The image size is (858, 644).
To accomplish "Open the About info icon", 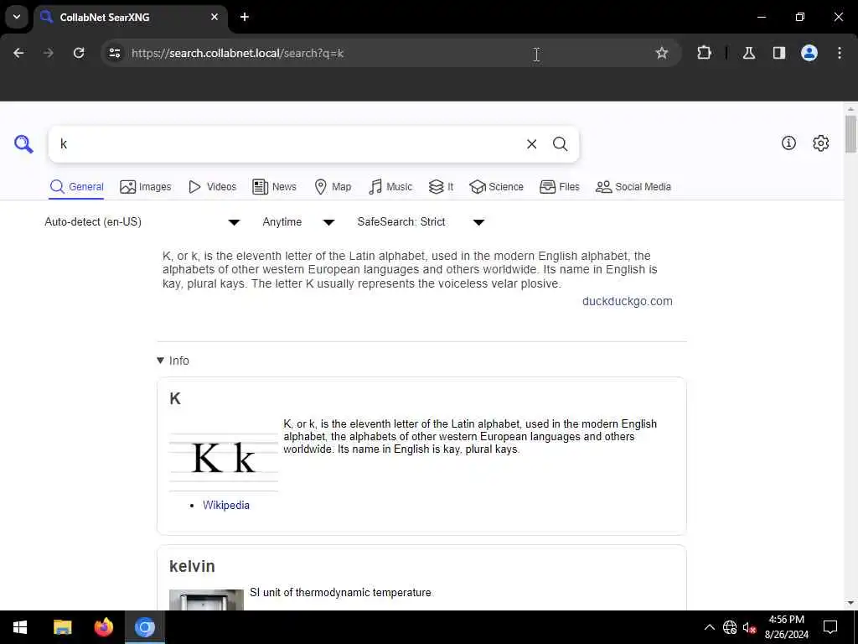I will coord(788,143).
